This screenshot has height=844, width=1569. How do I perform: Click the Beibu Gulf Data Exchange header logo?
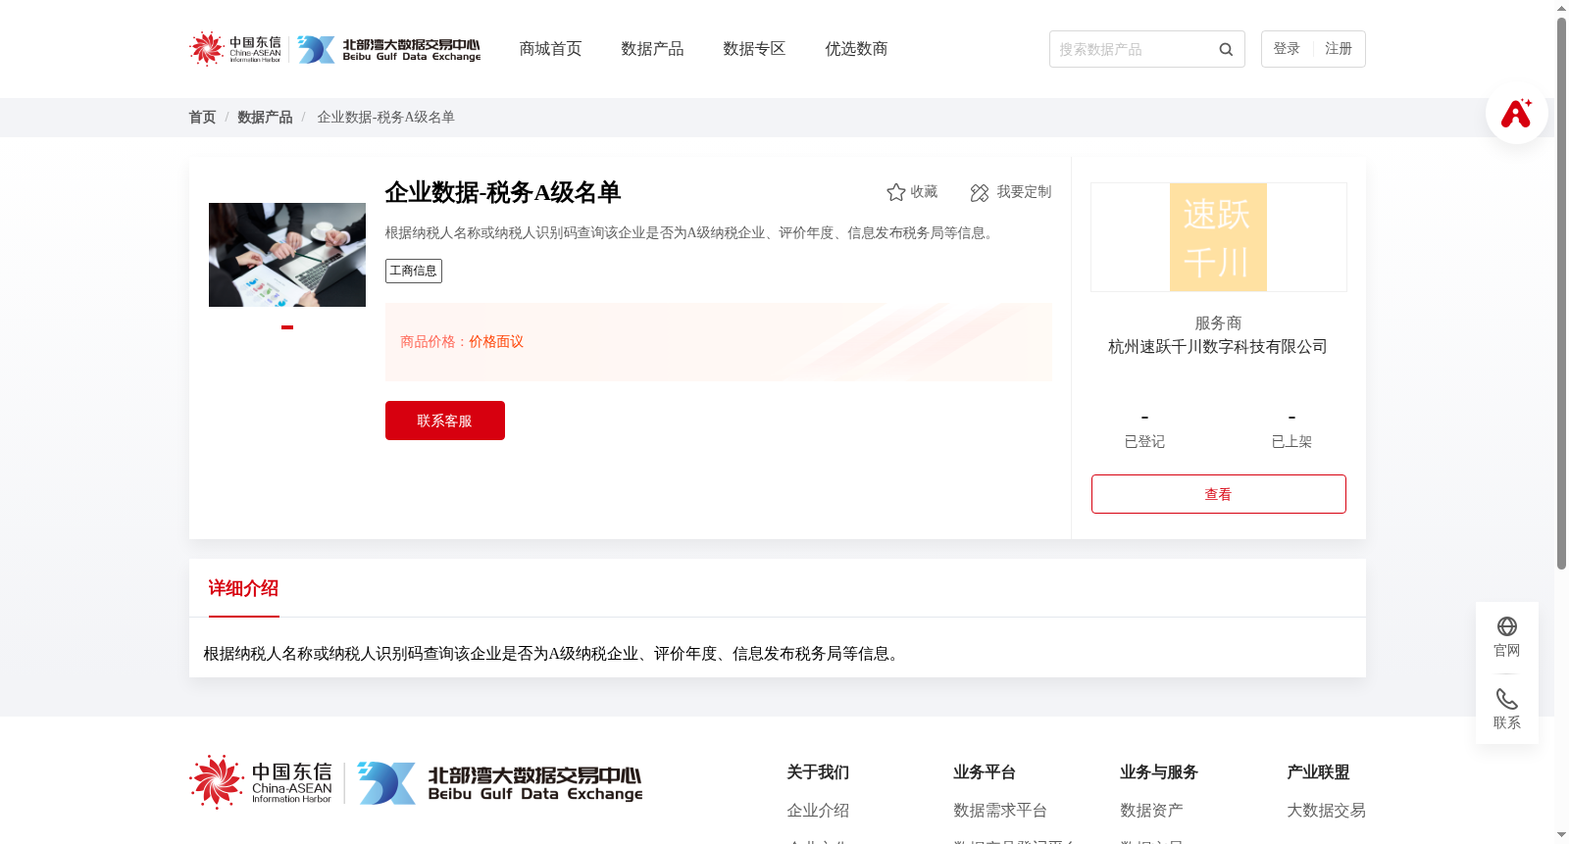pos(389,50)
